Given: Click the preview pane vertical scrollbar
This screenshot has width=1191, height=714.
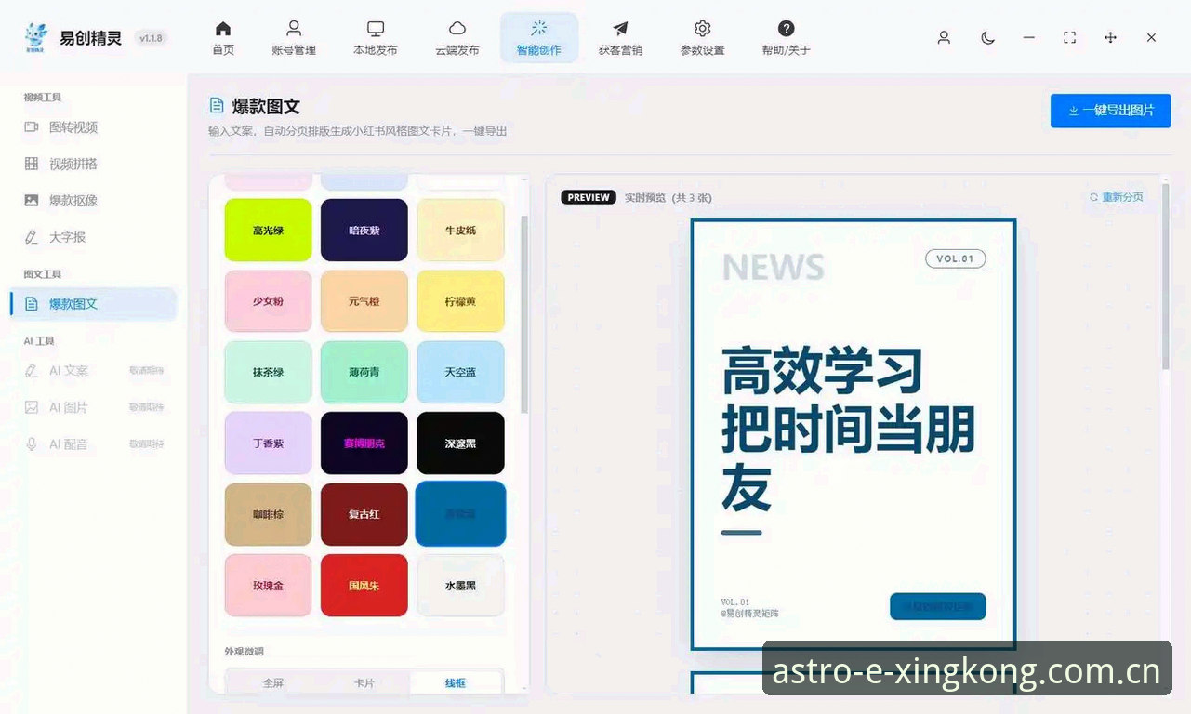Looking at the screenshot, I should [x=1166, y=277].
